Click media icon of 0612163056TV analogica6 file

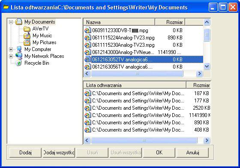(87, 67)
